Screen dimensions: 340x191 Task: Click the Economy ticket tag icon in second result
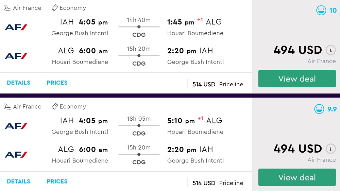pyautogui.click(x=54, y=107)
